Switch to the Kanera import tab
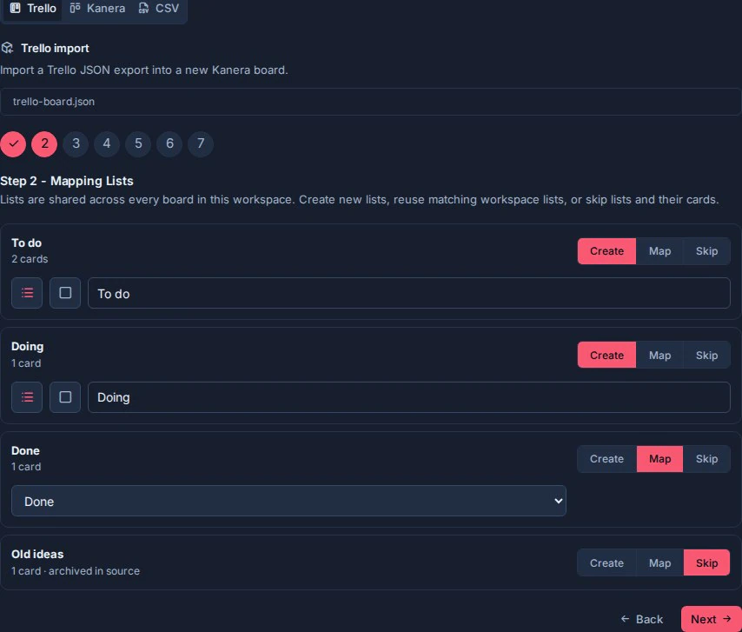This screenshot has height=632, width=742. (x=97, y=9)
